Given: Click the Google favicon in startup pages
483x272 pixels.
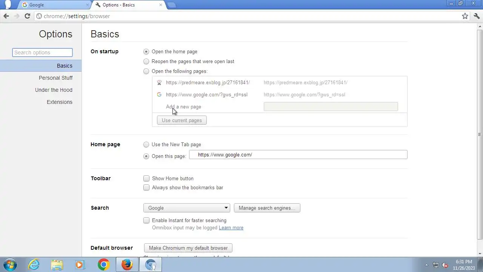Looking at the screenshot, I should click(159, 94).
